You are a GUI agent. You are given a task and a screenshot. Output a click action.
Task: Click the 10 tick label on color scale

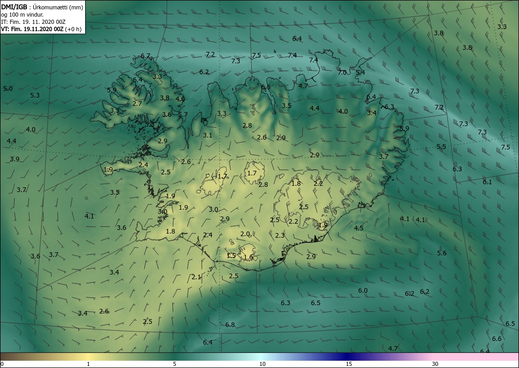[262, 364]
